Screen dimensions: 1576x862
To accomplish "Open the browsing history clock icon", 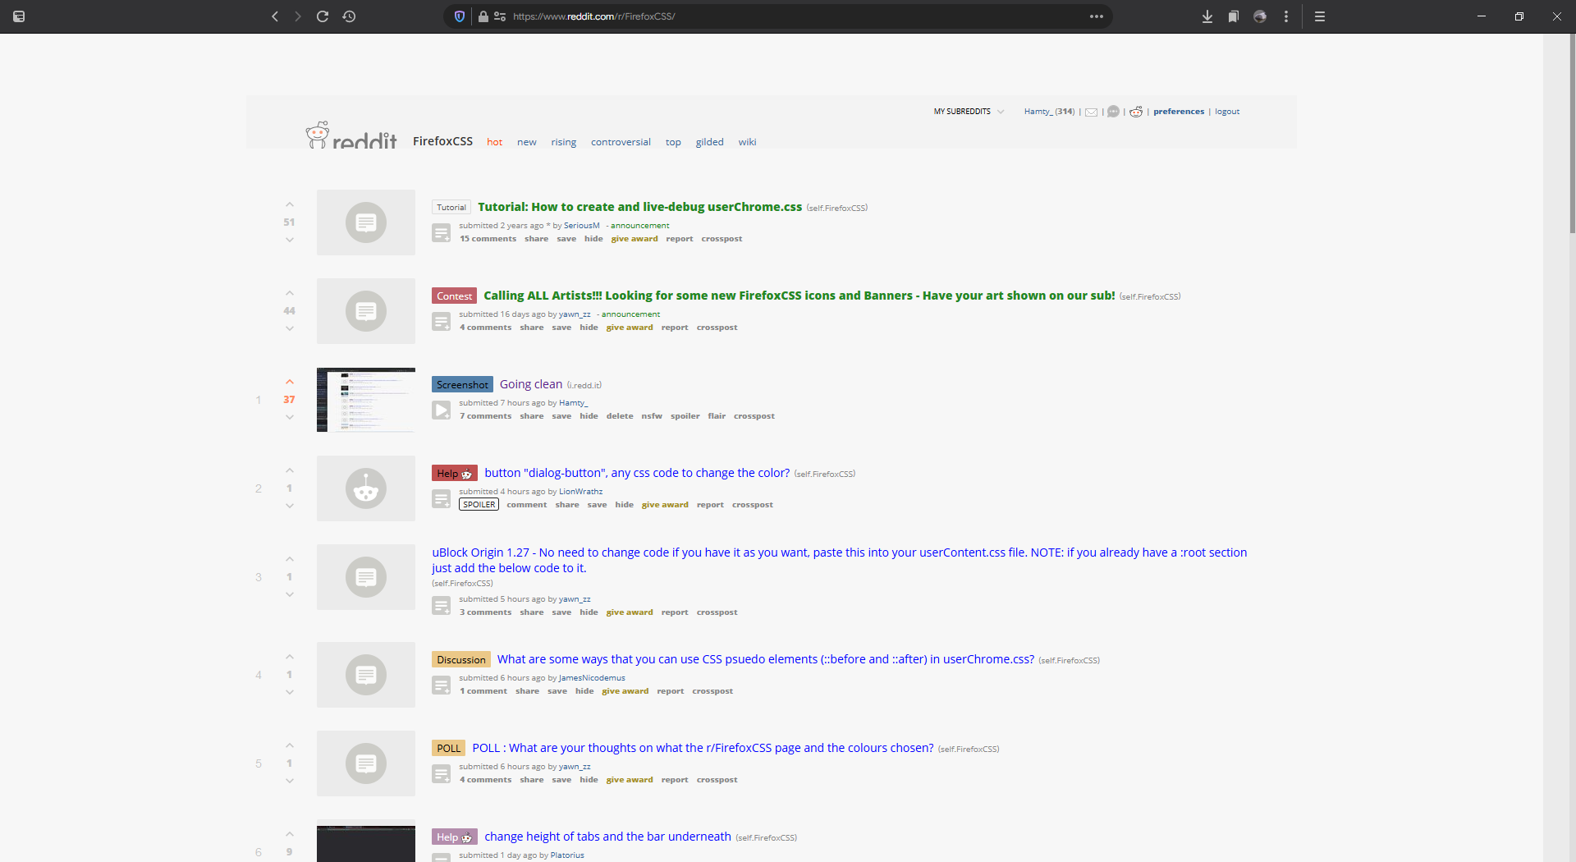I will (349, 16).
